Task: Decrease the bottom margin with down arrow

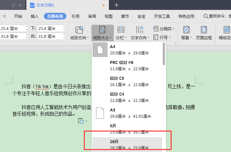Action: [64, 30]
